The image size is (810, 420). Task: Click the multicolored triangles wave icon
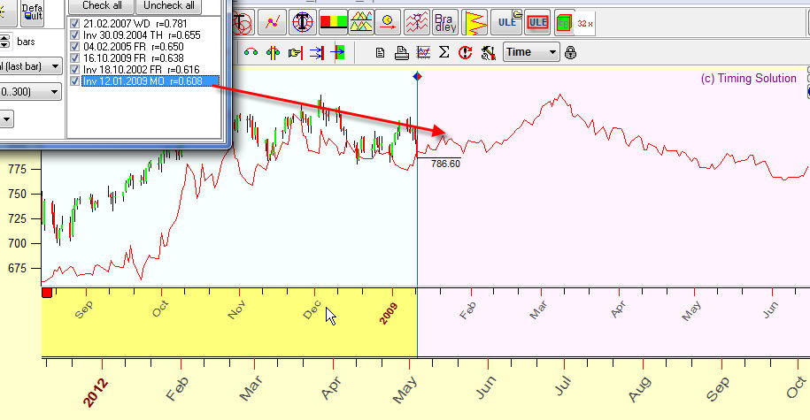coord(361,23)
